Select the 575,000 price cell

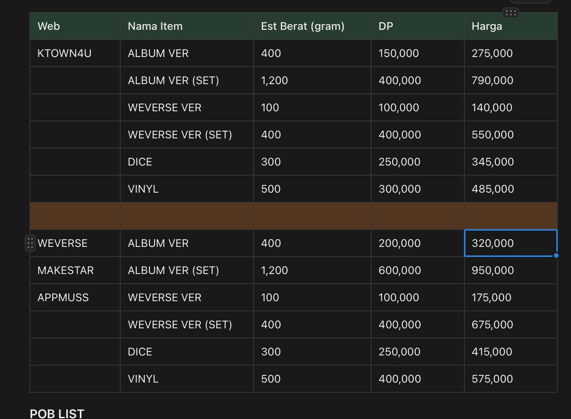(511, 379)
